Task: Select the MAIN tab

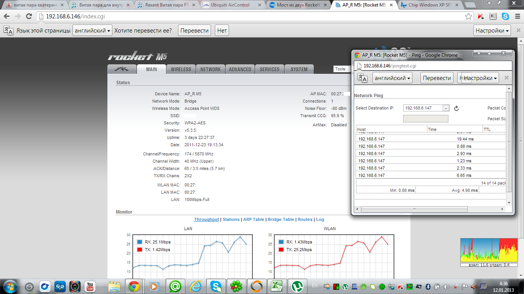Action: (x=152, y=69)
